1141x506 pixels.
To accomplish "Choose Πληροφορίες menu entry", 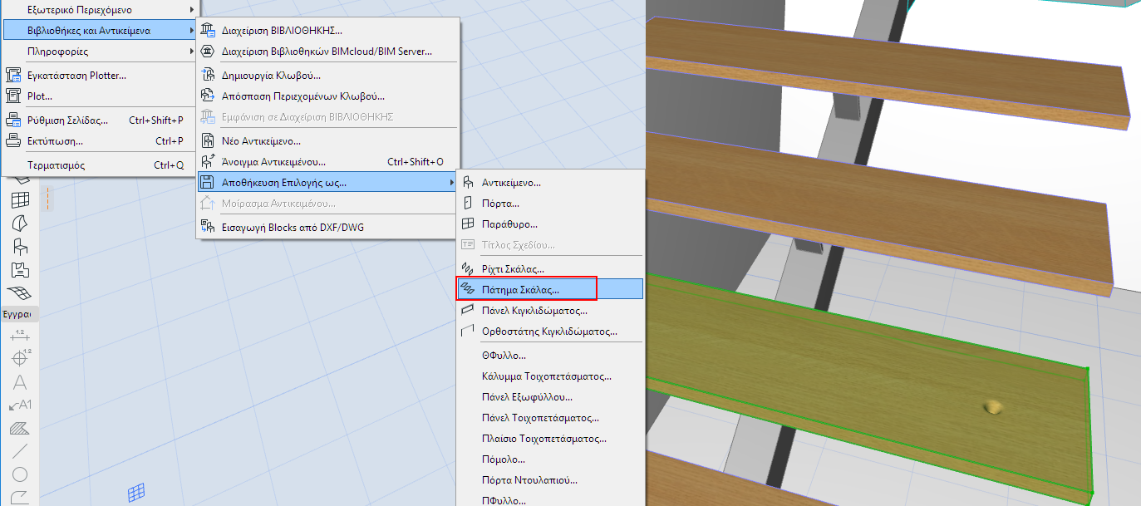I will [x=99, y=52].
